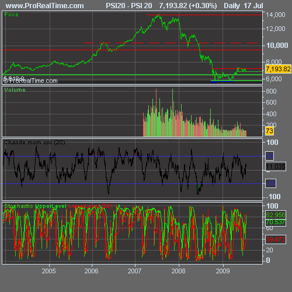Screen dimensions: 292x292
Task: Click the Chande mom osc (20) label
Action: click(34, 142)
